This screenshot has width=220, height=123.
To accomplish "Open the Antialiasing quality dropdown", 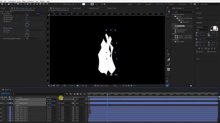I will point(33,39).
